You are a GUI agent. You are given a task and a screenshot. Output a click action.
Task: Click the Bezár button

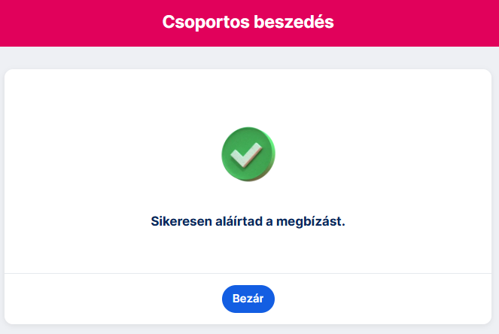248,299
